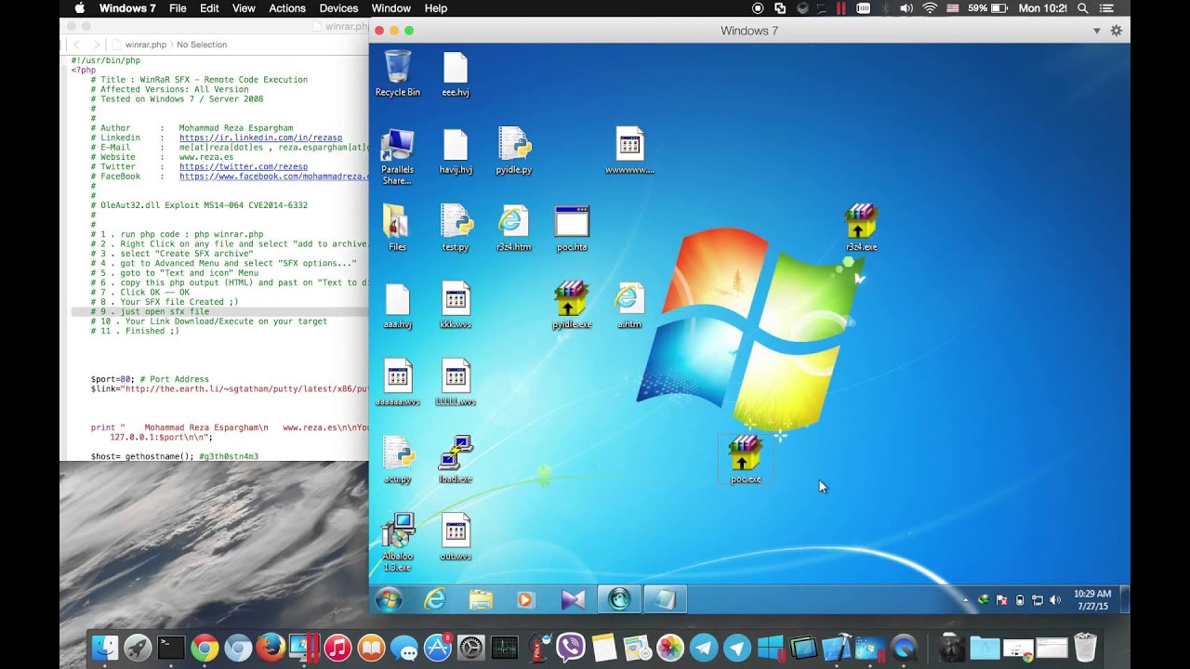
Task: Select the r3z4.exe WinRAR SFX icon
Action: pyautogui.click(x=862, y=228)
